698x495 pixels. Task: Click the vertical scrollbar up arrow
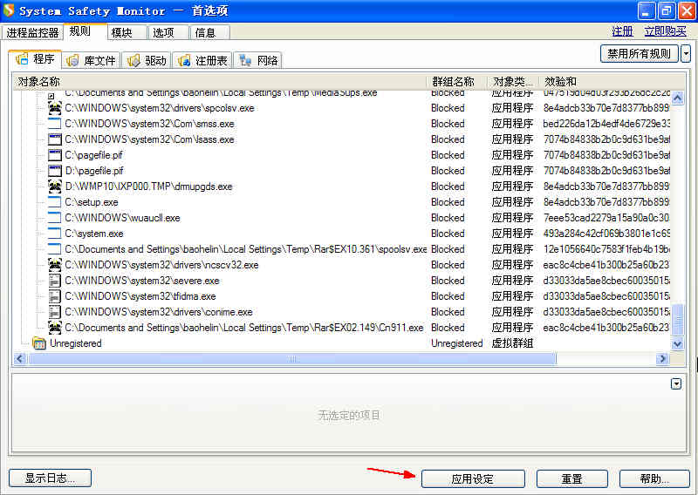[677, 98]
